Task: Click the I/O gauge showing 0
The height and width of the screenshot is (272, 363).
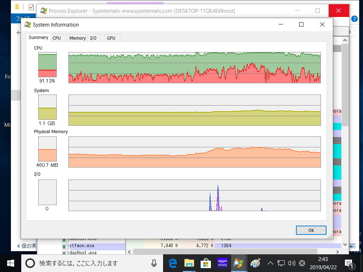Action: pyautogui.click(x=48, y=192)
